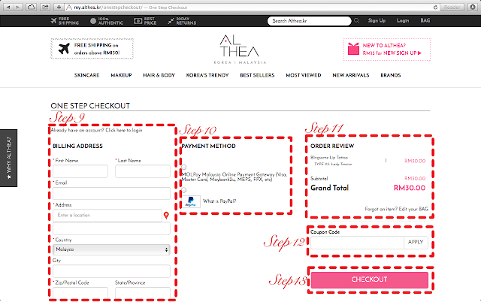Click the Grand Total RM30.00 amount

pyautogui.click(x=409, y=188)
